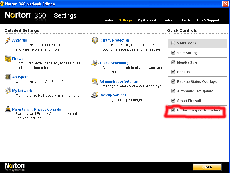This screenshot has width=230, height=173.
Task: Uncheck the Smart Firewall checkbox
Action: pos(173,100)
